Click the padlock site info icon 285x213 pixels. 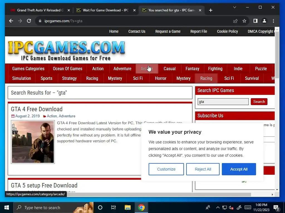point(40,21)
